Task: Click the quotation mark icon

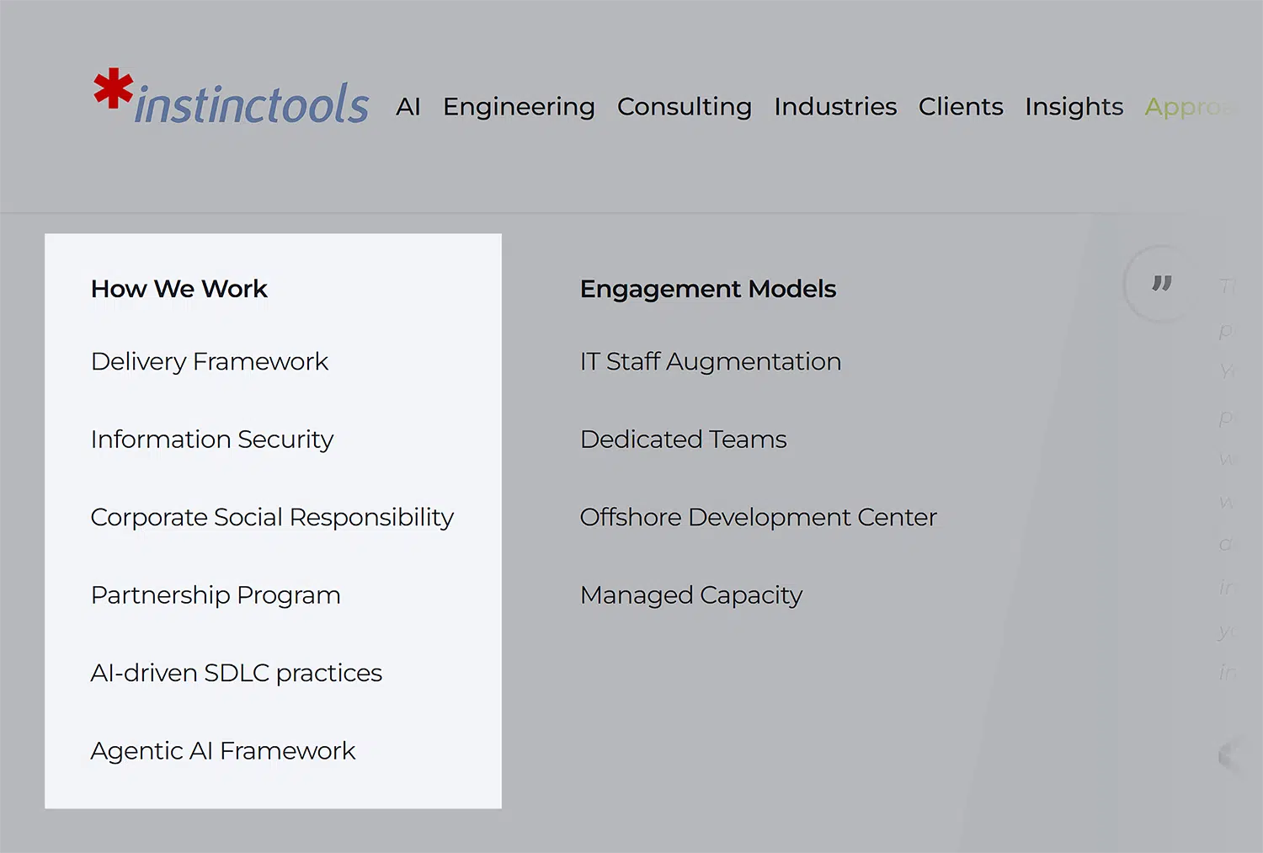Action: point(1162,284)
